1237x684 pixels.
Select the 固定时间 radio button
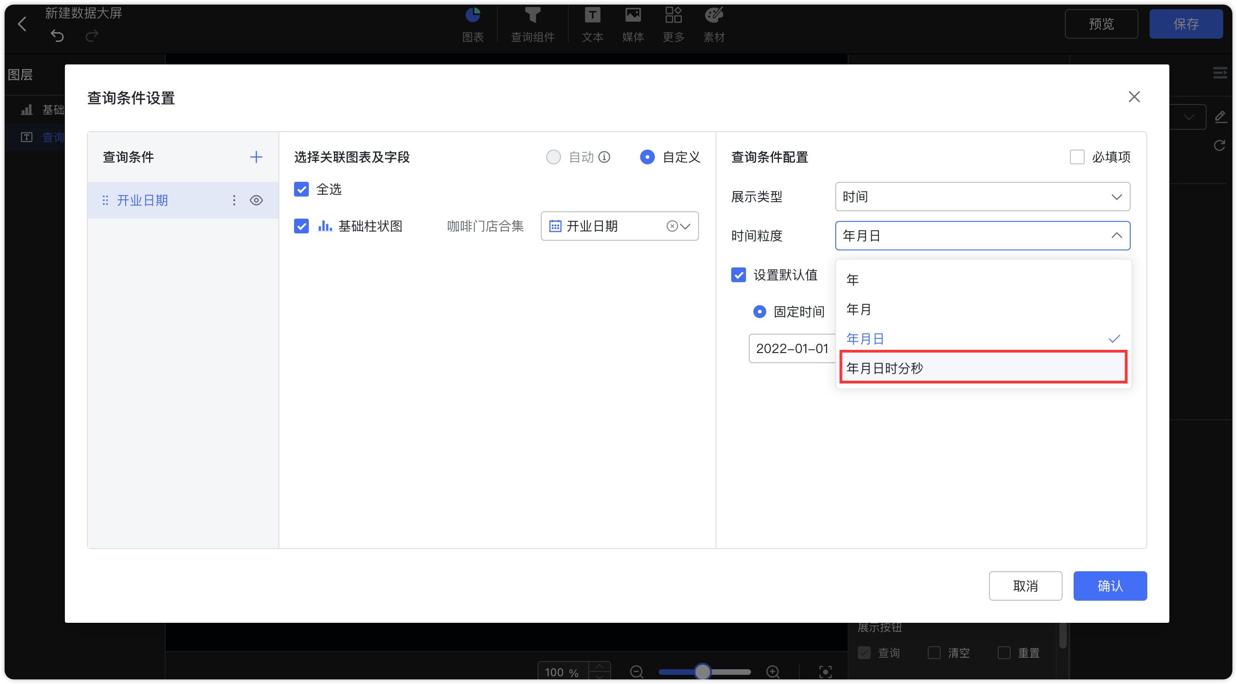click(759, 312)
